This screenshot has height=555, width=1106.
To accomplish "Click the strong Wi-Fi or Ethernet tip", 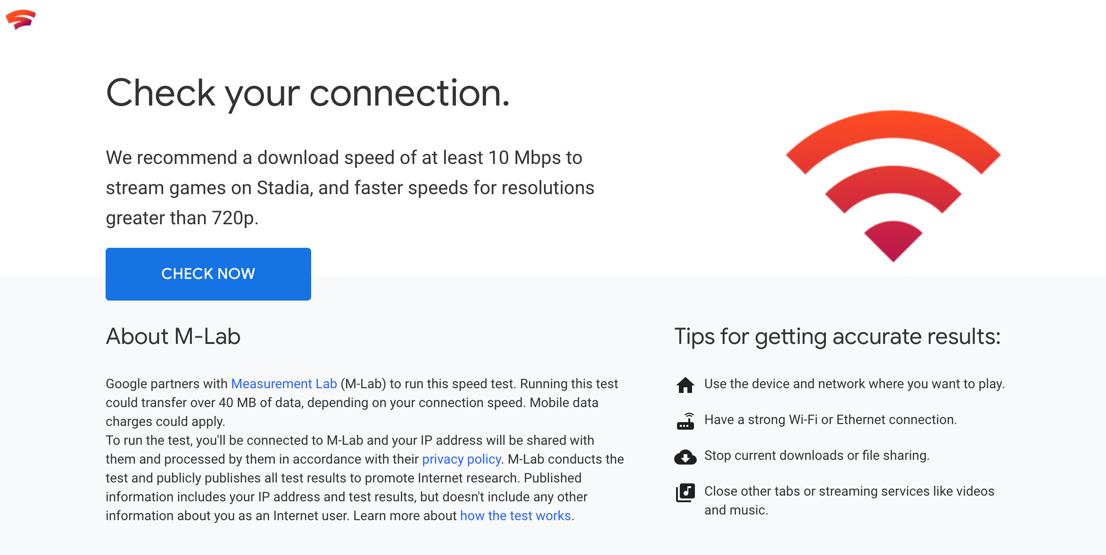I will tap(830, 420).
